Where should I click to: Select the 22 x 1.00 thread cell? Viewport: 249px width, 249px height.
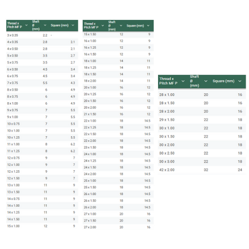click(x=90, y=121)
